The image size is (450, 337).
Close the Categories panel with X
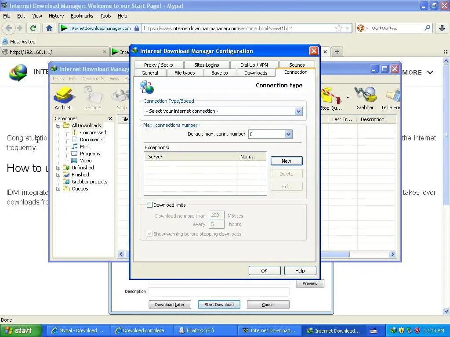[110, 118]
